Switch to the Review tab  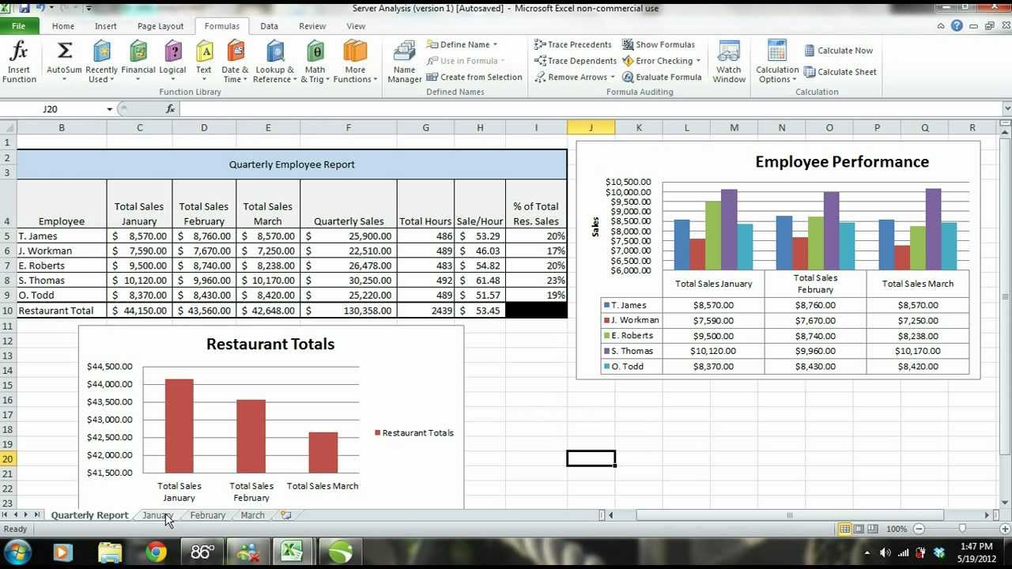pos(312,26)
